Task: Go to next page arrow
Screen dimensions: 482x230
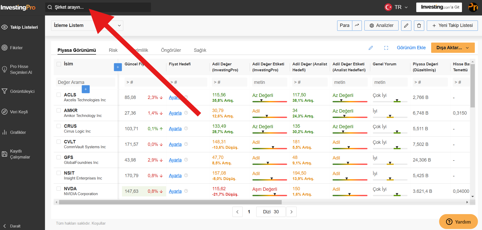Action: pos(291,212)
